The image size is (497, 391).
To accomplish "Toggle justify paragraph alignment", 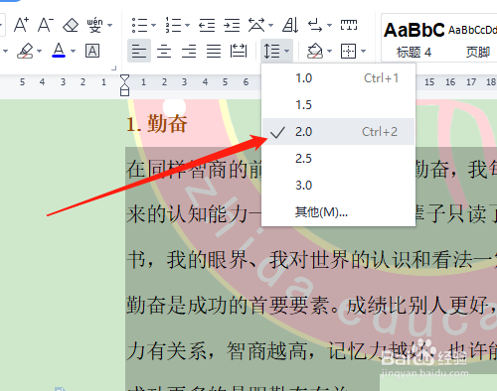I will pos(214,51).
